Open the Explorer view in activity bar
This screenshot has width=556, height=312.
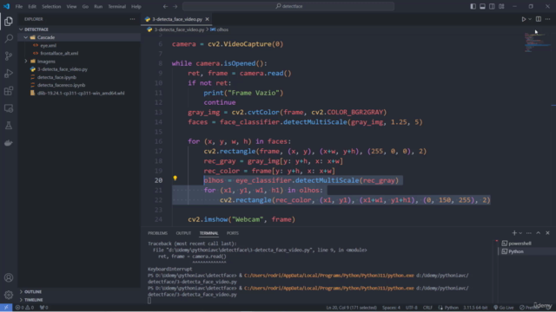[9, 21]
